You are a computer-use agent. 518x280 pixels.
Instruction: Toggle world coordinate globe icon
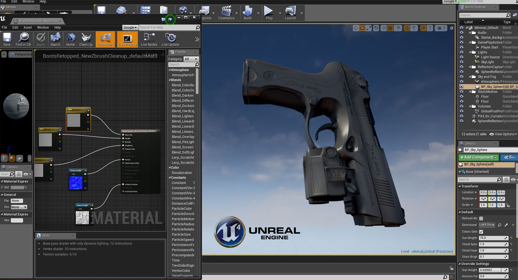click(376, 28)
